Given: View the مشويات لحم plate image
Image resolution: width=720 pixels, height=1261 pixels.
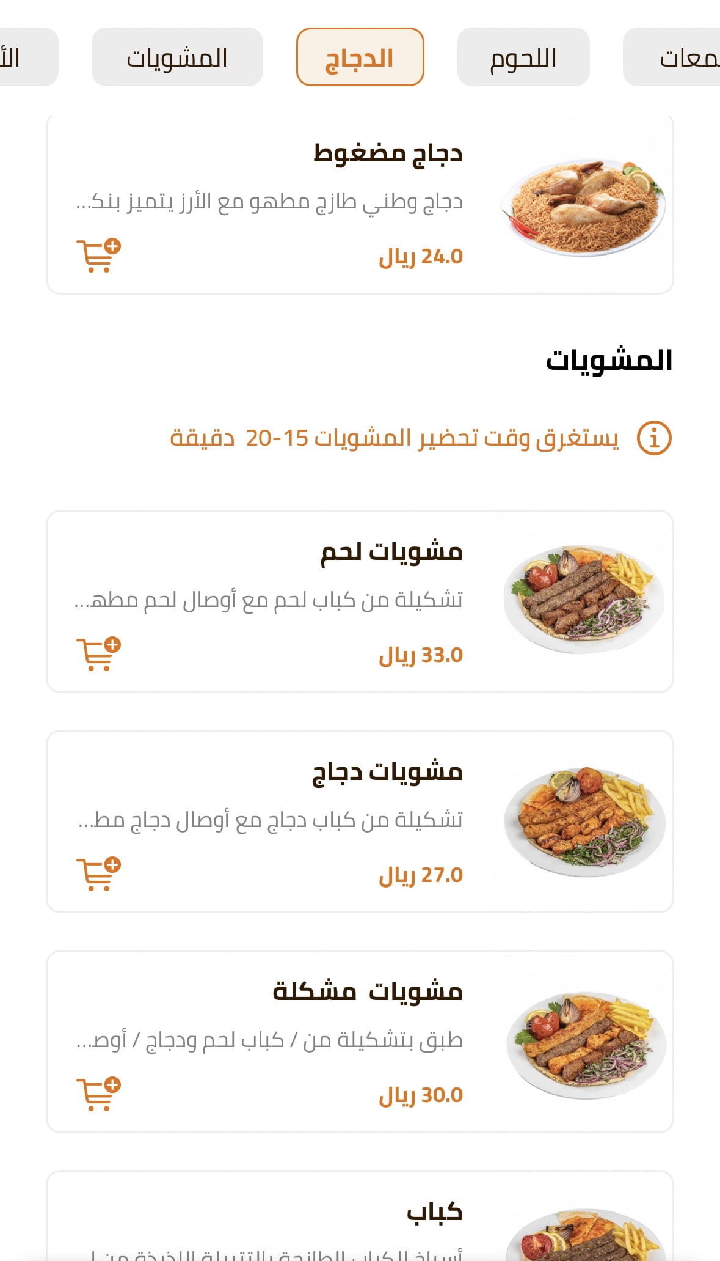Looking at the screenshot, I should pyautogui.click(x=583, y=599).
